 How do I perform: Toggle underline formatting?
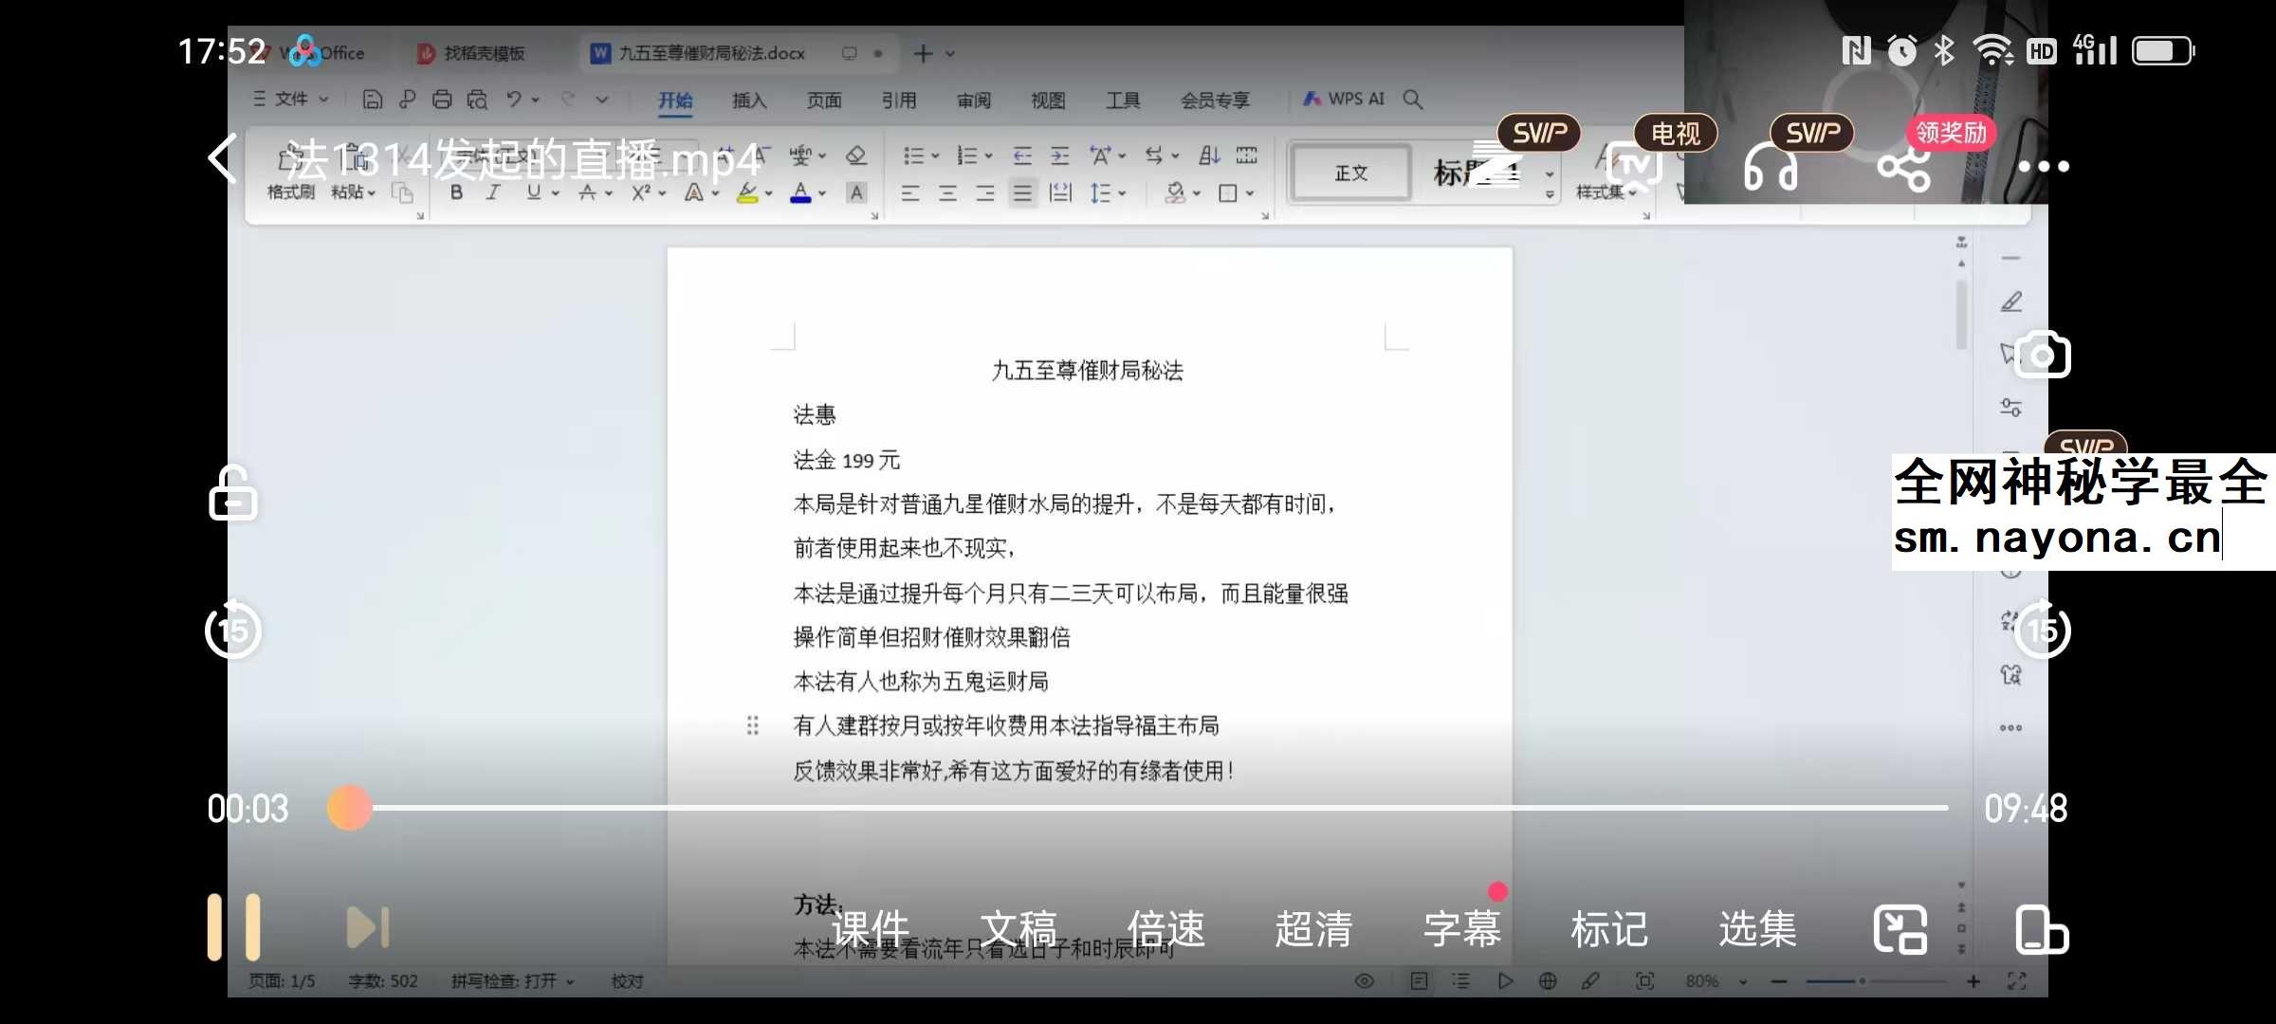pos(534,192)
